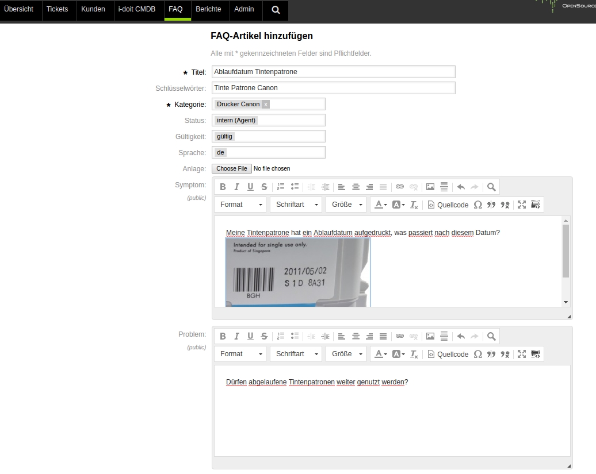Justify text in the Problem editor
The height and width of the screenshot is (474, 596).
[383, 336]
